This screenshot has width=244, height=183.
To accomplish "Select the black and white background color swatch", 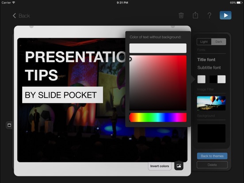I will tap(217, 79).
